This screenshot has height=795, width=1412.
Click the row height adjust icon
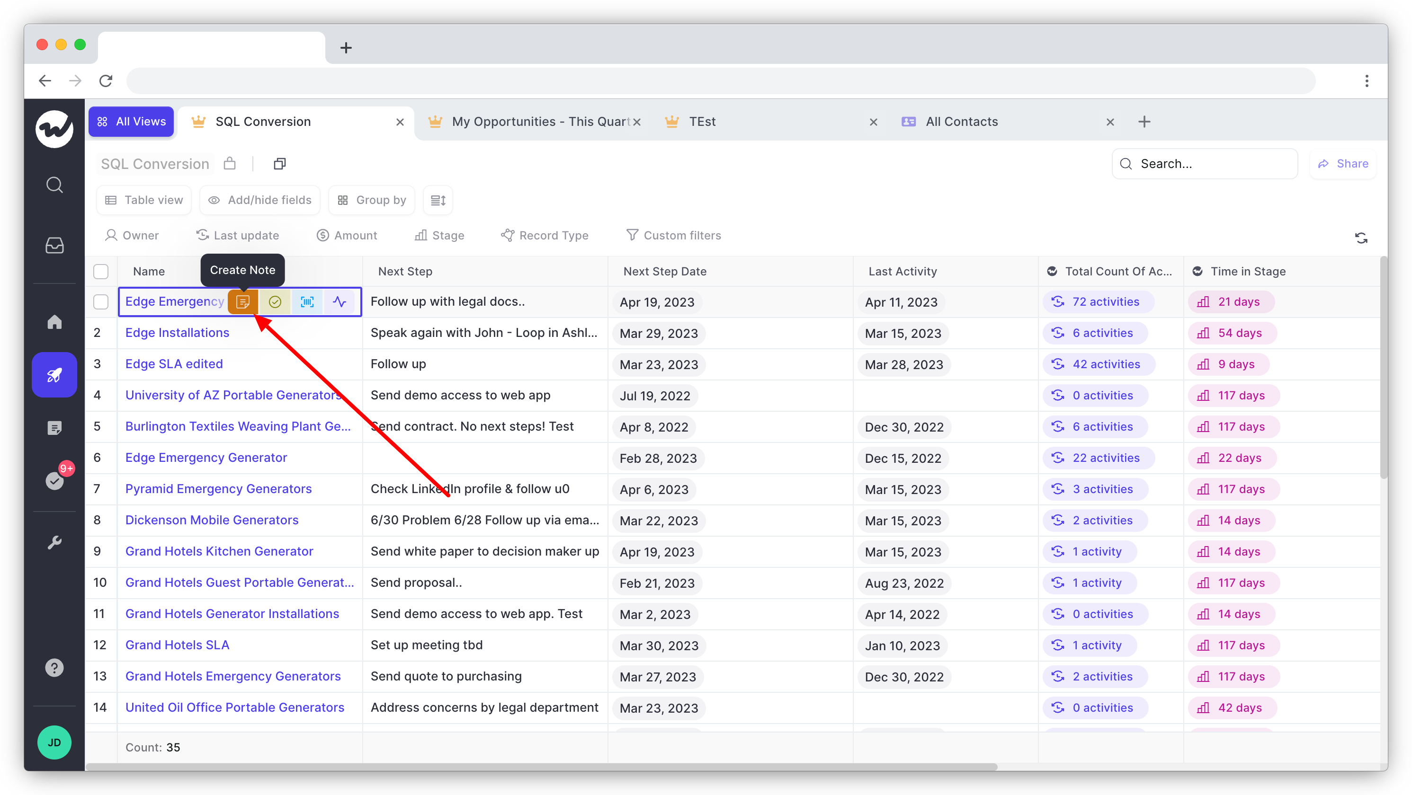click(438, 200)
